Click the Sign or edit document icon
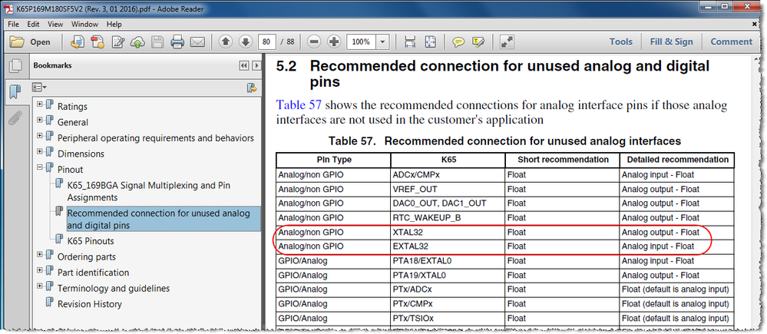This screenshot has width=767, height=334. [118, 42]
